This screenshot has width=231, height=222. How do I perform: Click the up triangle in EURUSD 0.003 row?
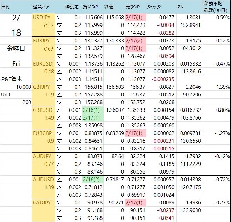[x=59, y=79]
